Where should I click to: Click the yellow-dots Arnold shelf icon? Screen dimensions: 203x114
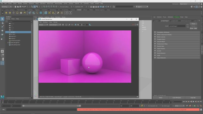coord(49,13)
